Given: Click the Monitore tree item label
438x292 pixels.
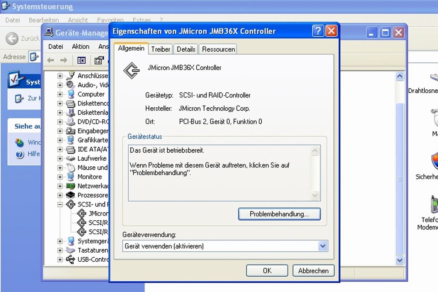Looking at the screenshot, I should [89, 177].
